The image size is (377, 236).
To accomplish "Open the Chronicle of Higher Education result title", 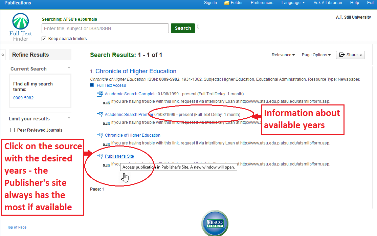I will tap(136, 71).
